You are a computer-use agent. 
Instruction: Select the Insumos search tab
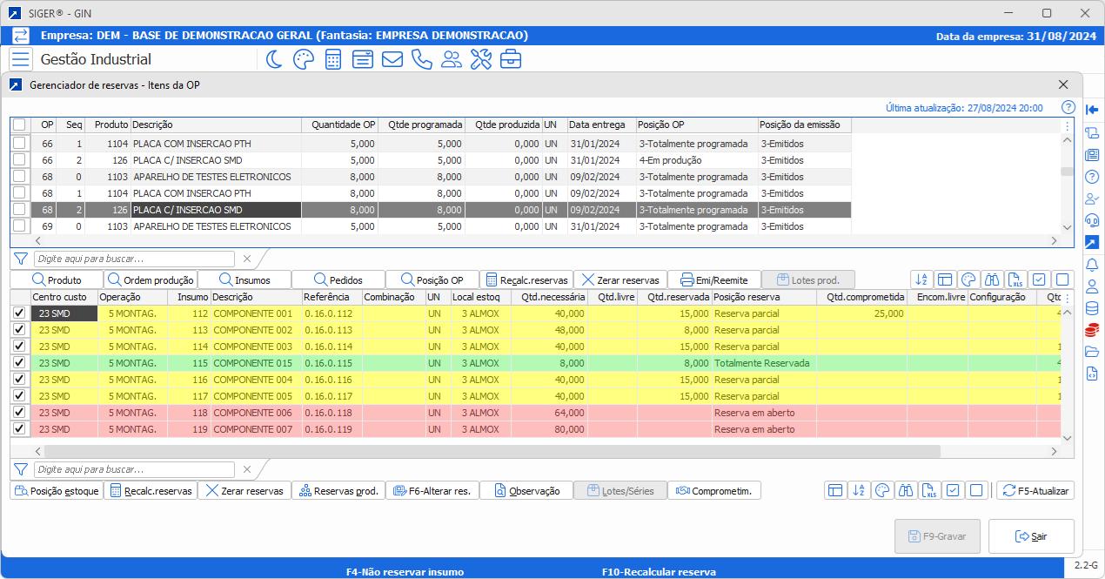(244, 280)
